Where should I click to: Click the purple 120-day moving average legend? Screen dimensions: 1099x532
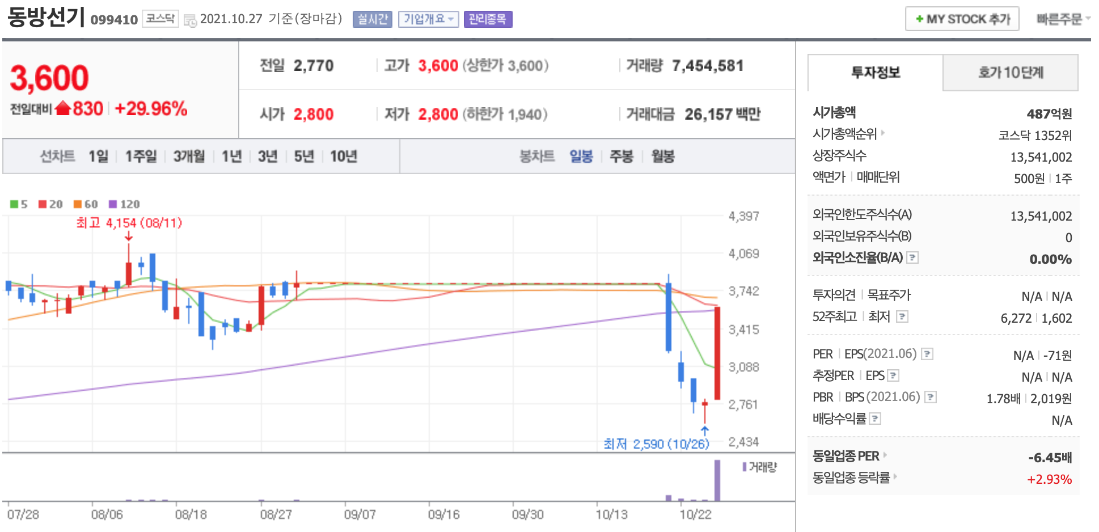coord(124,204)
